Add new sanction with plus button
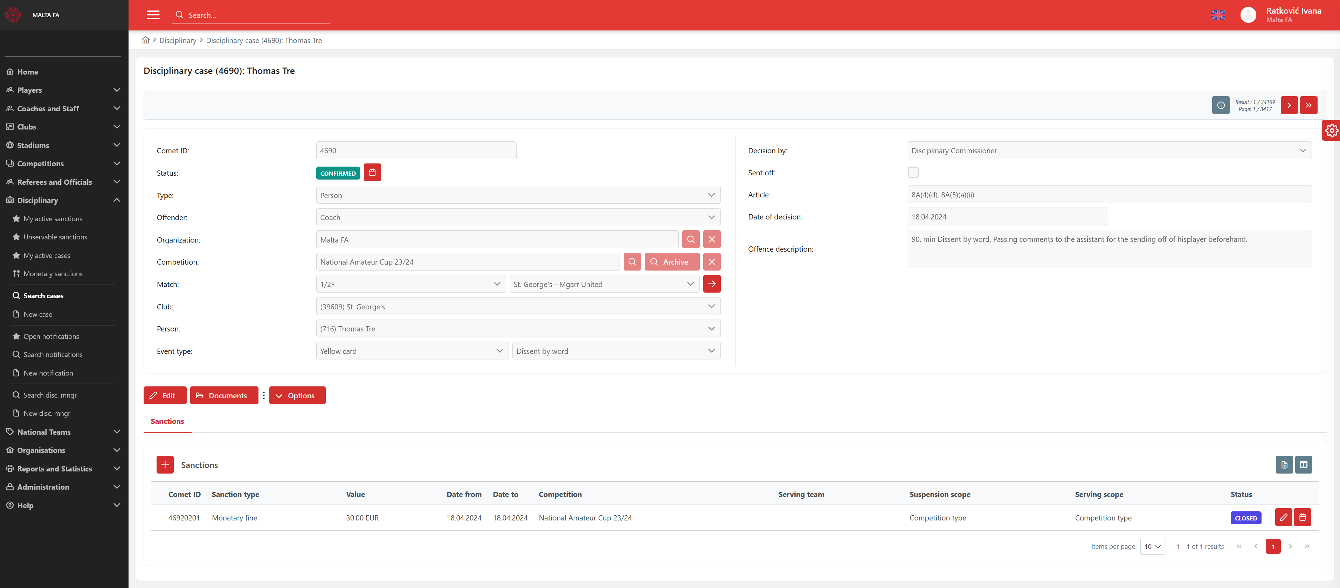1340x588 pixels. point(165,465)
